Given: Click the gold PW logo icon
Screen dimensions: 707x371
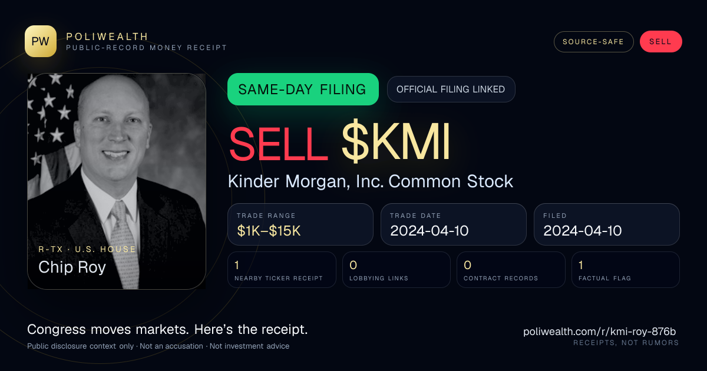Looking at the screenshot, I should (41, 41).
